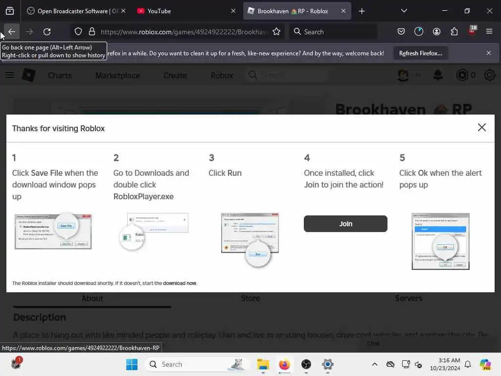The height and width of the screenshot is (376, 501).
Task: Close the YouTube tab
Action: pyautogui.click(x=233, y=11)
